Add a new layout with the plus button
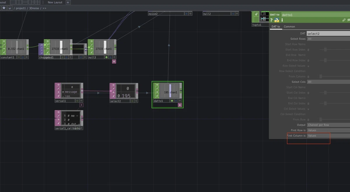350x192 pixels. pos(68,2)
